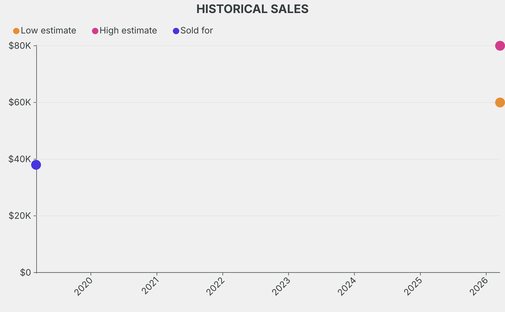
Task: Select the pink High estimate data point
Action: pos(500,46)
